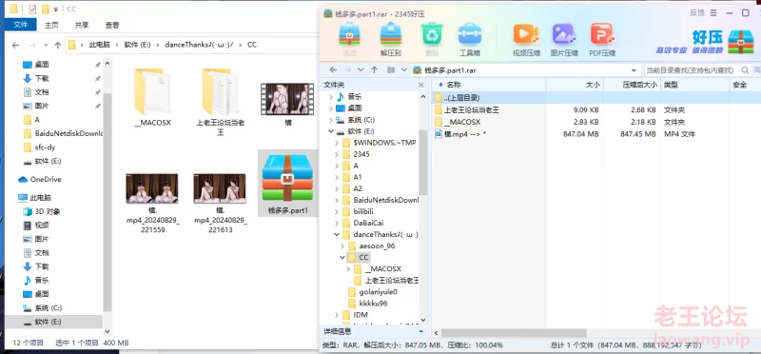Expand the 2345 folder in 好压 tree
The height and width of the screenshot is (354, 761).
tap(337, 154)
